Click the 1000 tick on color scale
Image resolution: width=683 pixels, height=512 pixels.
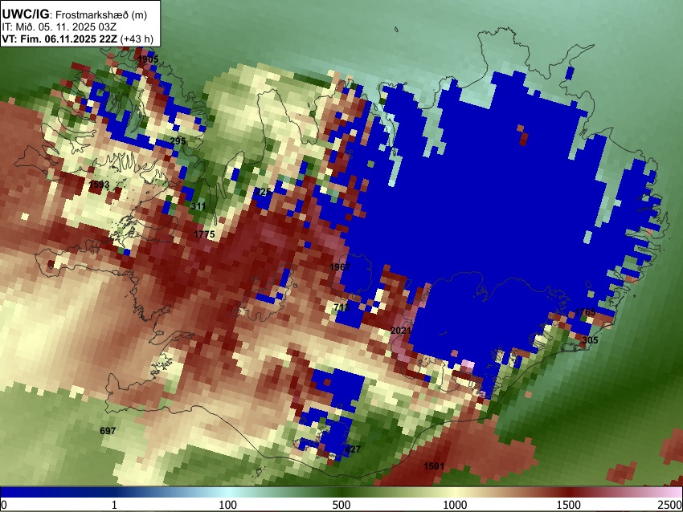[455, 505]
